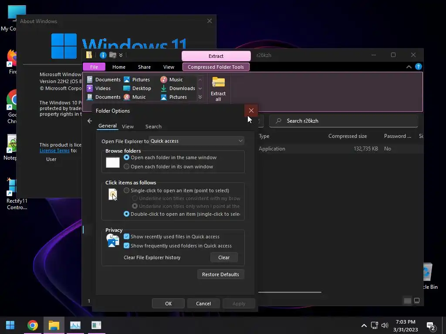This screenshot has width=446, height=334.
Task: Click the Extract contextual tab header
Action: pos(216,56)
